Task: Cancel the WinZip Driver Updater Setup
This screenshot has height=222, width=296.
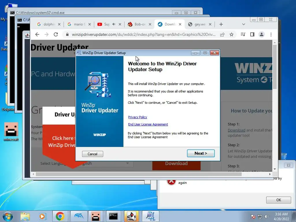Action: click(92, 154)
